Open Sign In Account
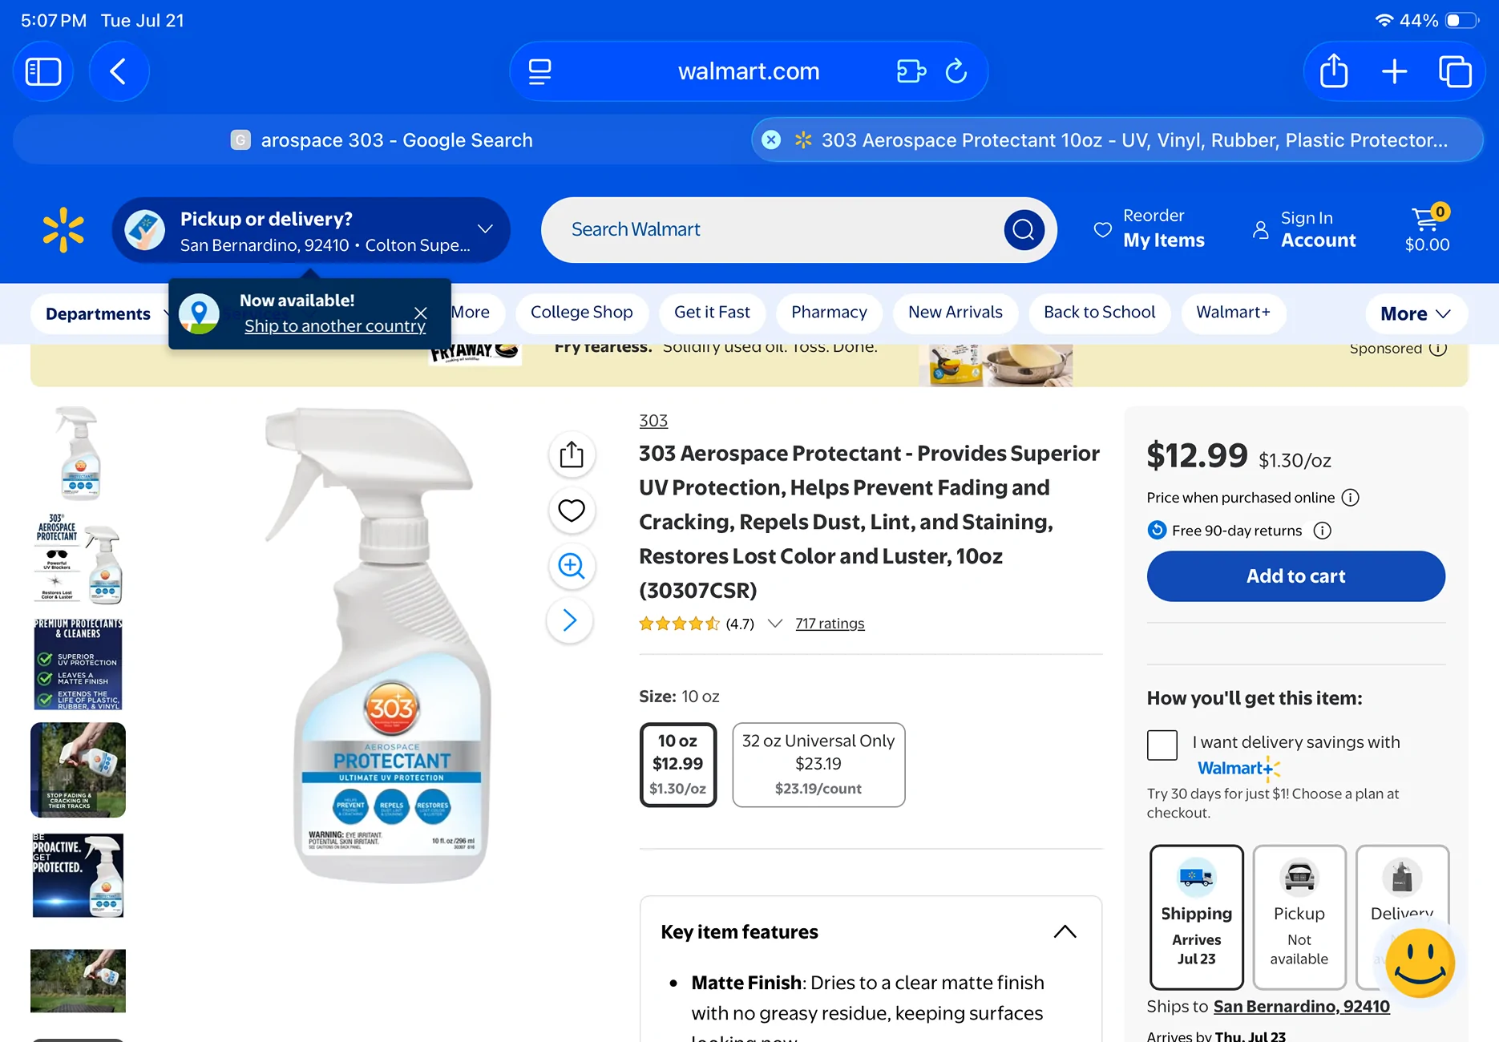This screenshot has height=1042, width=1499. pyautogui.click(x=1304, y=228)
